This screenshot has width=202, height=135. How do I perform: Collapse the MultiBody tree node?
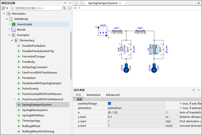[7, 19]
